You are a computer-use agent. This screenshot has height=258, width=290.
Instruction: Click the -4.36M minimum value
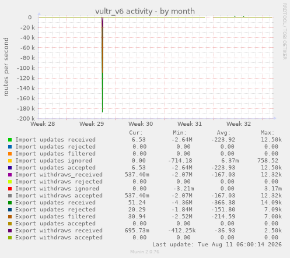pyautogui.click(x=182, y=203)
